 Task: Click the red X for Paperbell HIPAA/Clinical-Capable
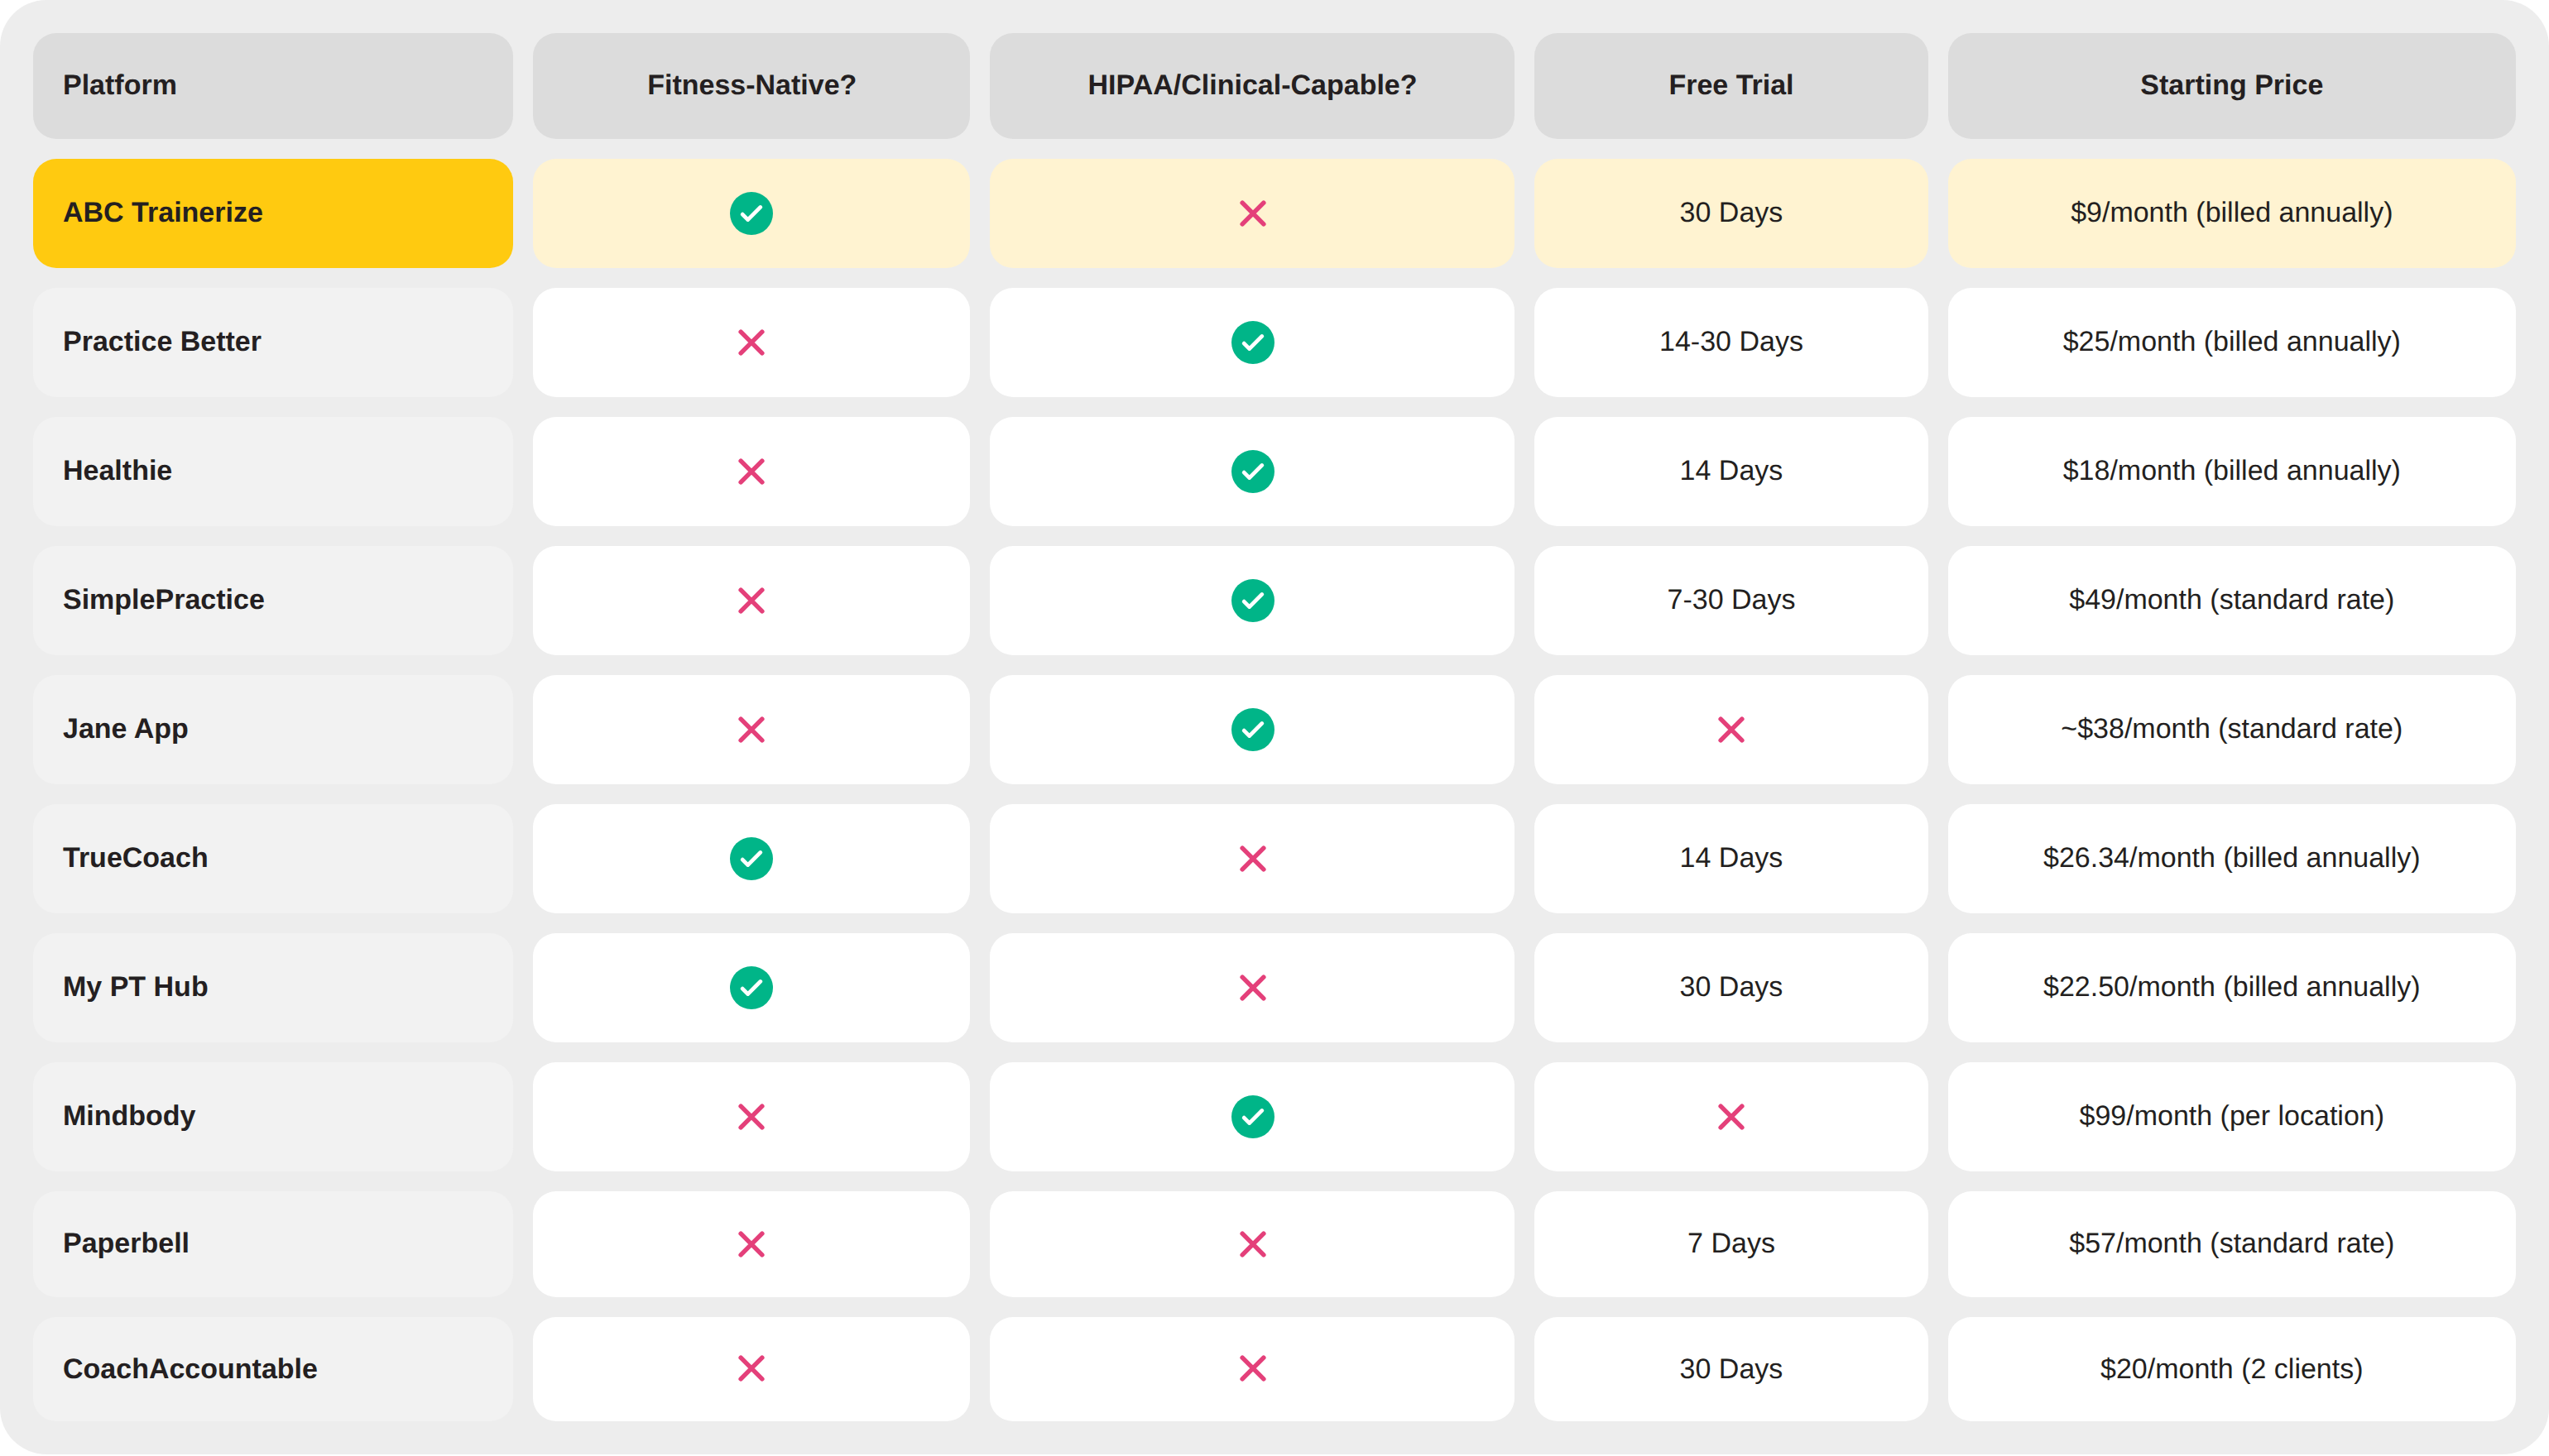(x=1252, y=1244)
